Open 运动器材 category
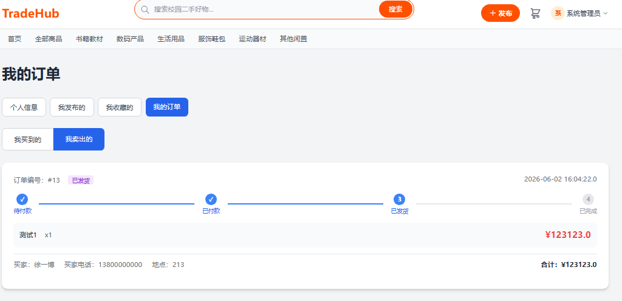This screenshot has height=301, width=622. [x=252, y=39]
